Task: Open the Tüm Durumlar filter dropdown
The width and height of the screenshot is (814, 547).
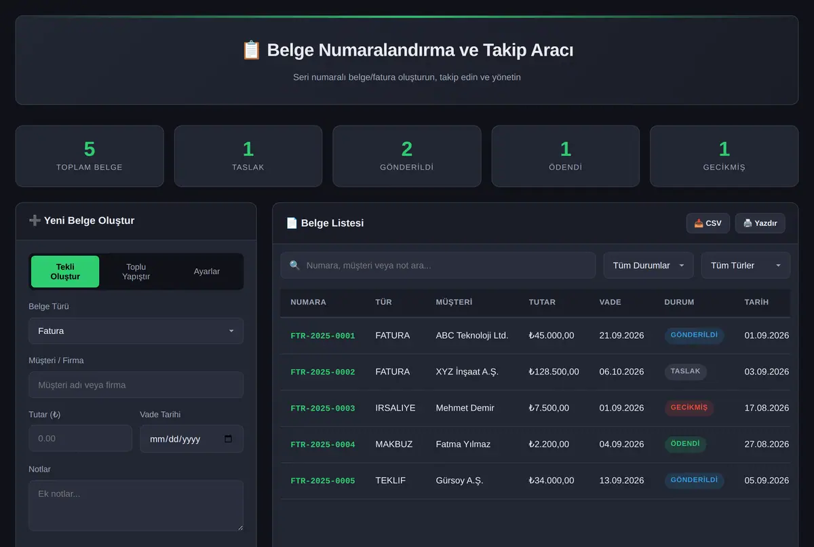Action: click(648, 265)
